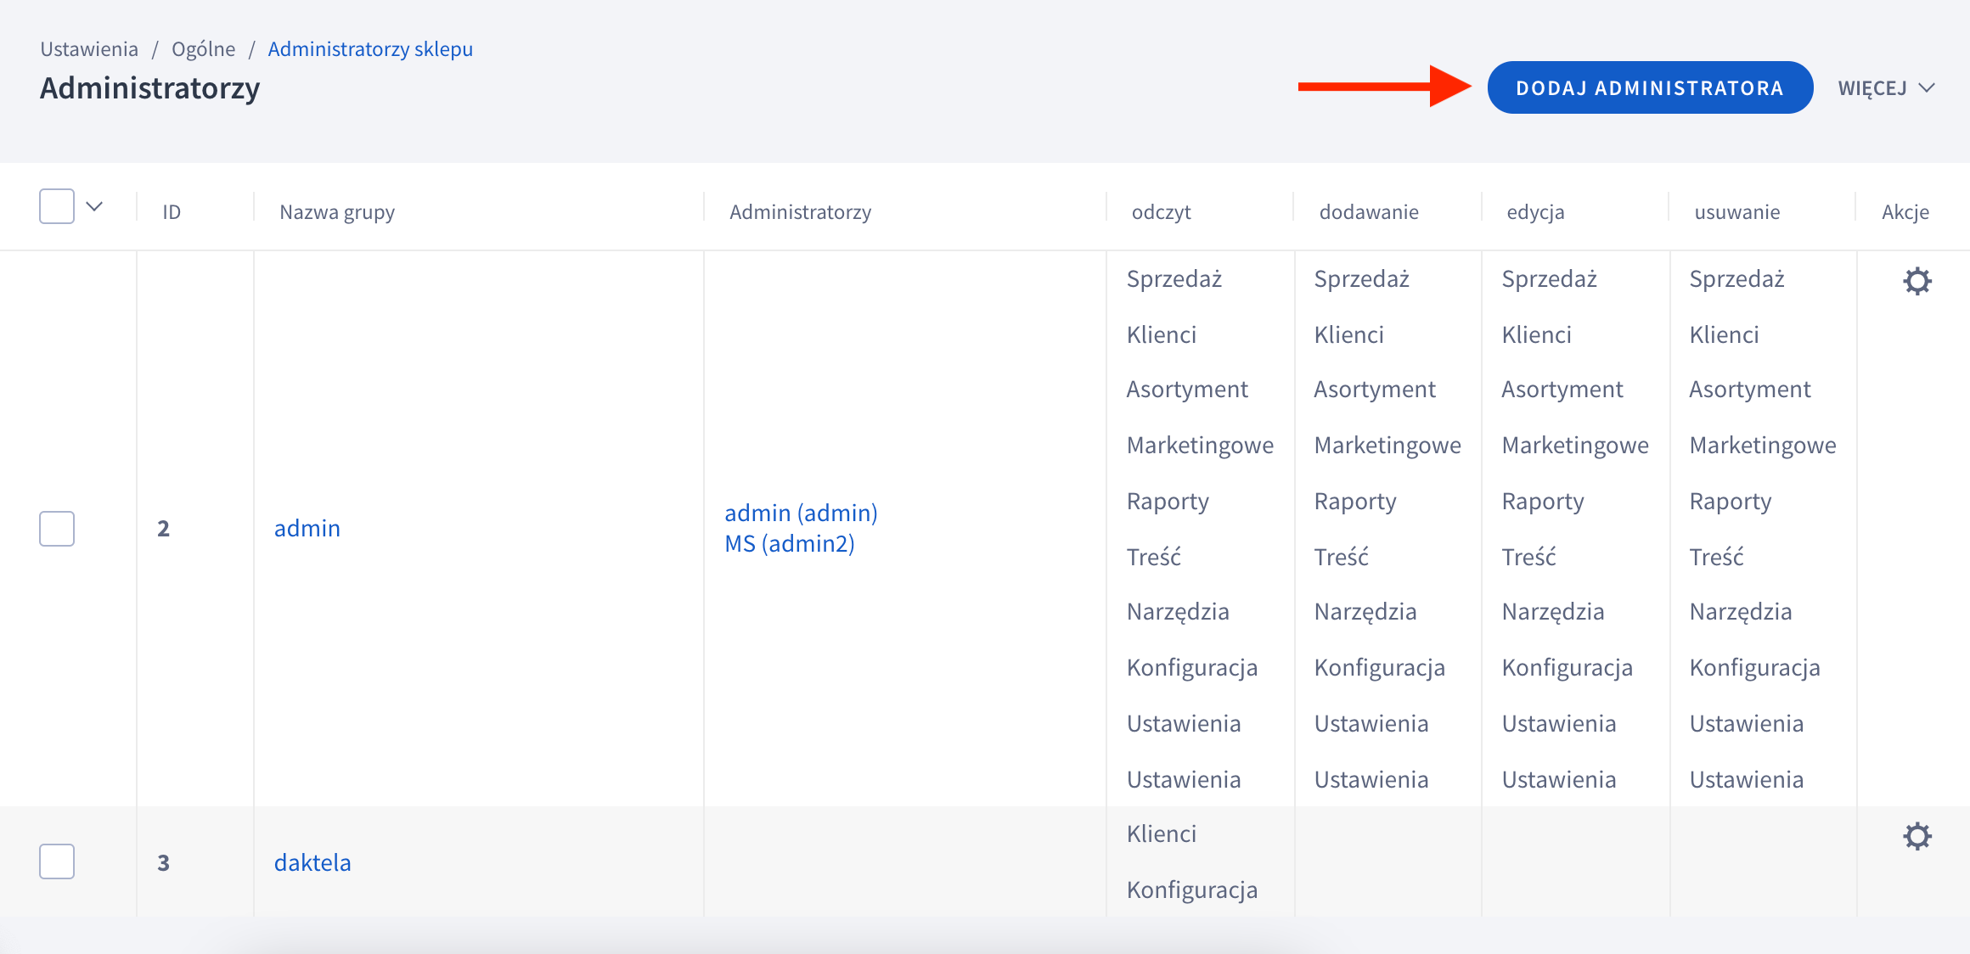The width and height of the screenshot is (1970, 954).
Task: Open gear actions for admin group
Action: (x=1917, y=281)
